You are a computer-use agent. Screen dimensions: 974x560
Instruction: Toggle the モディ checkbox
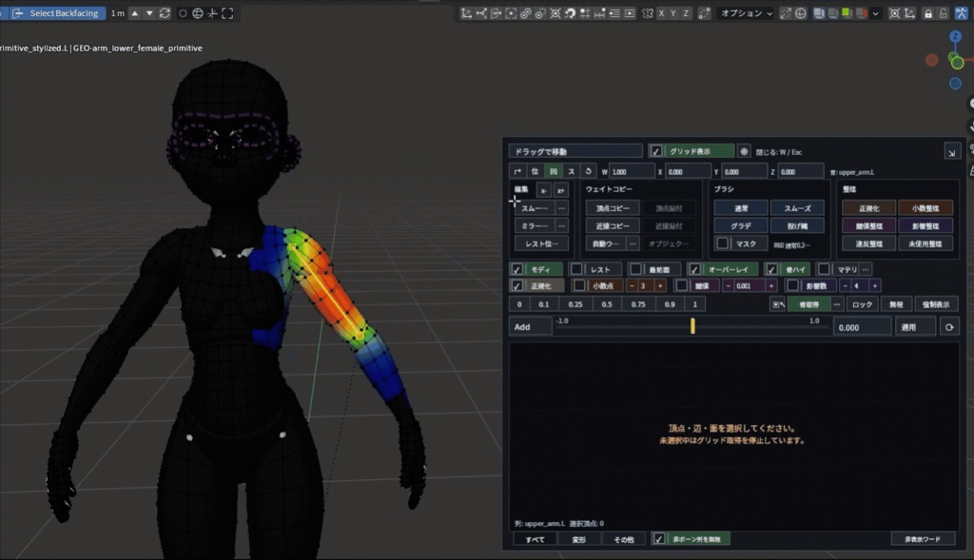point(516,269)
